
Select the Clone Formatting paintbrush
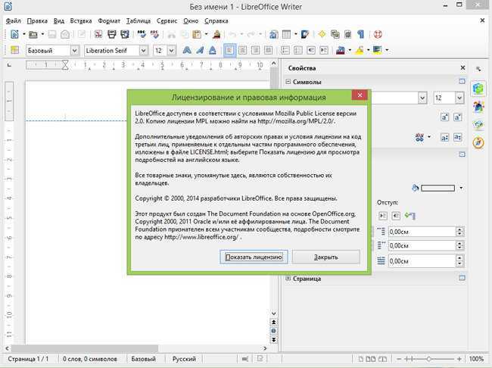pyautogui.click(x=216, y=34)
